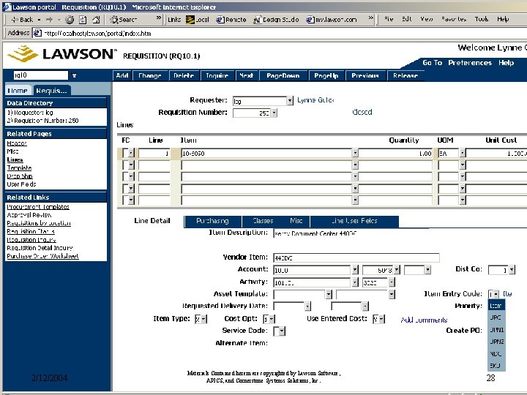Open the Preferences menu

point(470,63)
